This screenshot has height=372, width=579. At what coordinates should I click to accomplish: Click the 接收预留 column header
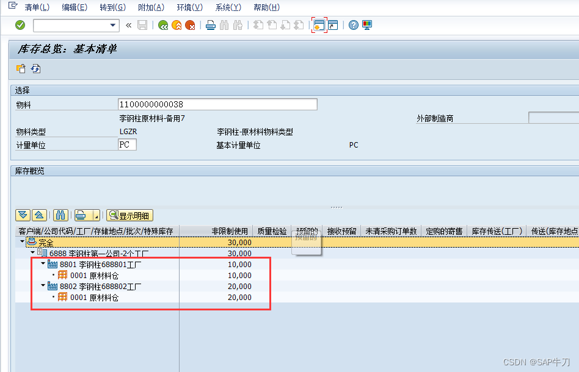(341, 231)
